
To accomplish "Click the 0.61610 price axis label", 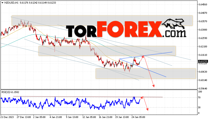I will click(203, 55).
